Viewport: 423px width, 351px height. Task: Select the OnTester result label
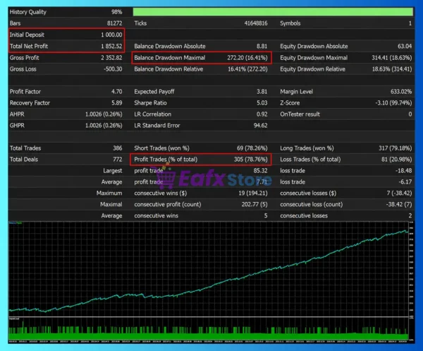click(x=300, y=114)
